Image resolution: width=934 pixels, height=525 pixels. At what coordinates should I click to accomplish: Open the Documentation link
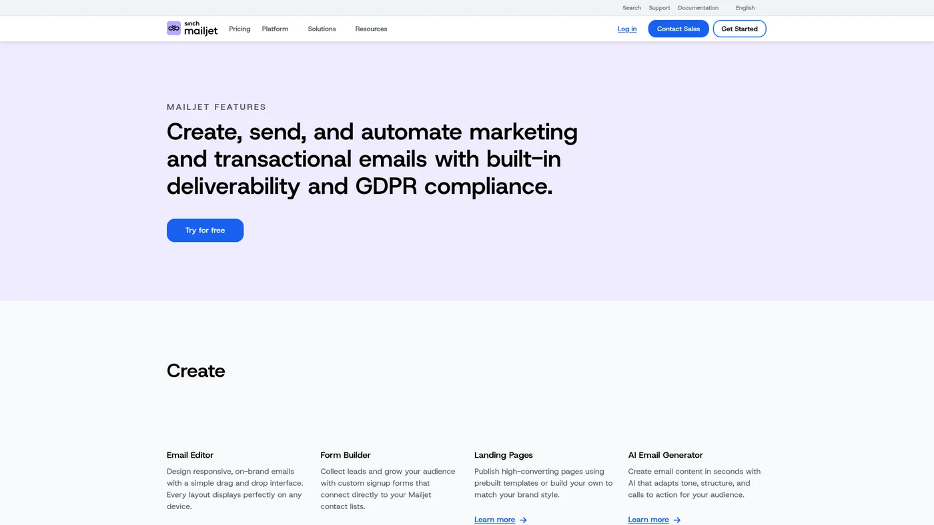(x=698, y=8)
